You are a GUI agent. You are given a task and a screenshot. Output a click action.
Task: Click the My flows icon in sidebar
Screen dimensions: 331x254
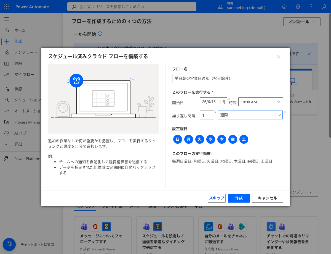[x=7, y=74]
